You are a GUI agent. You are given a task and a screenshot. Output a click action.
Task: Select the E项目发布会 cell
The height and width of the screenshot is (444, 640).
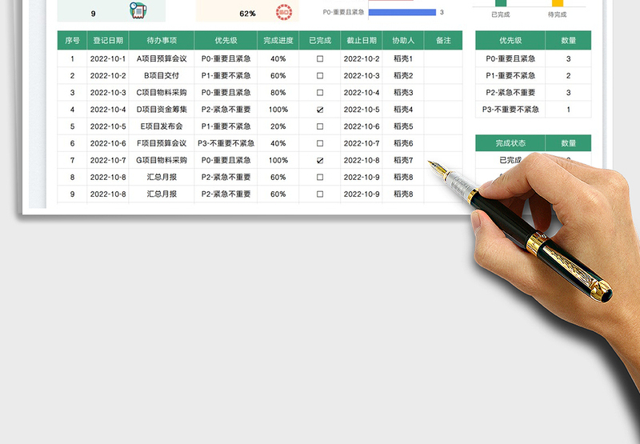[x=162, y=126]
